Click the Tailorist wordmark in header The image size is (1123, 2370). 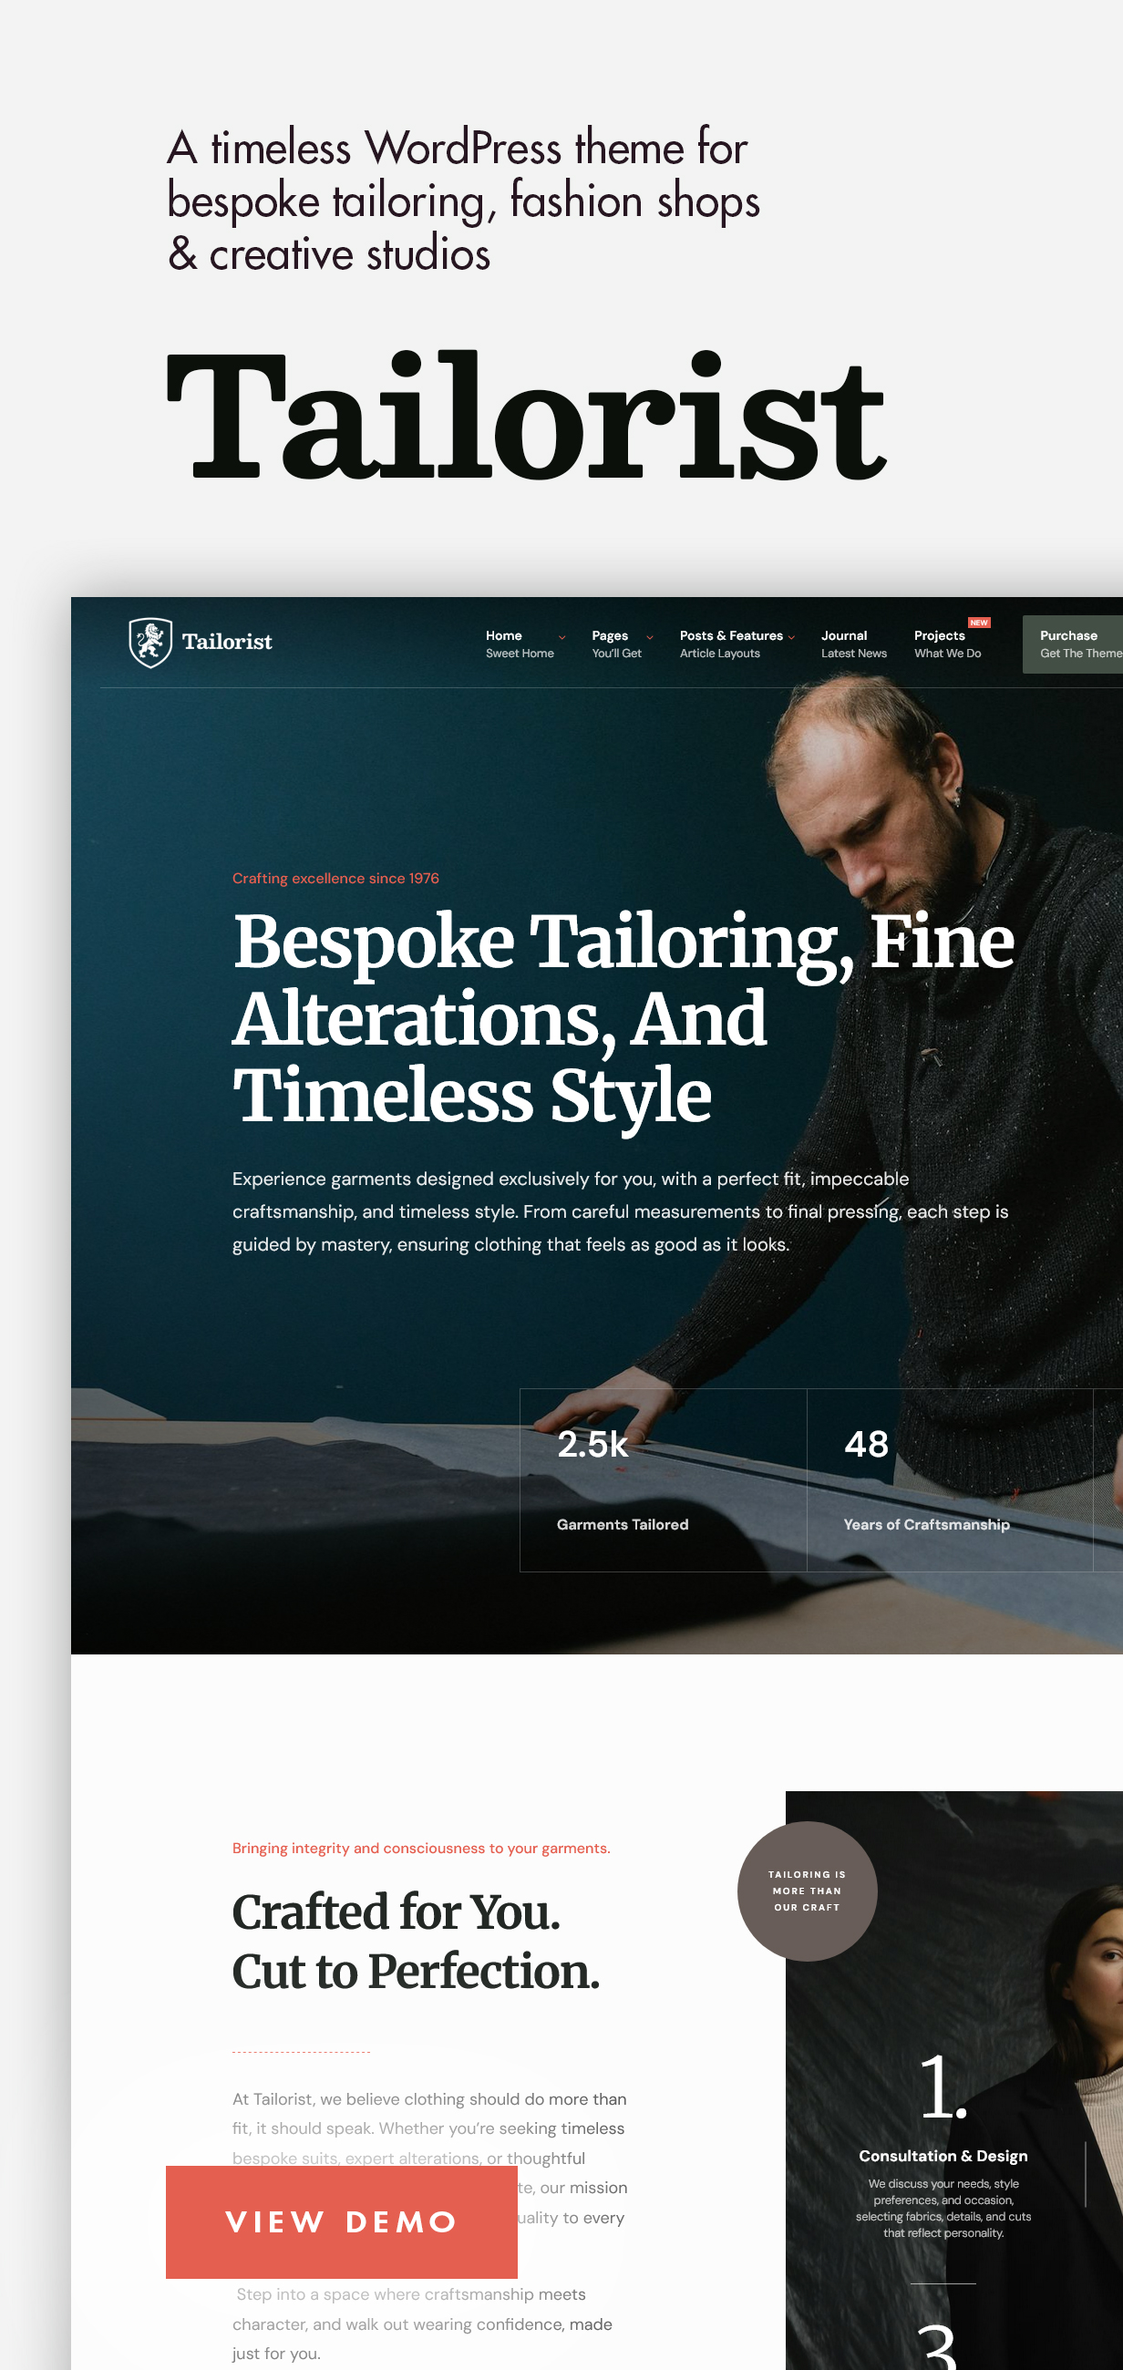point(227,641)
